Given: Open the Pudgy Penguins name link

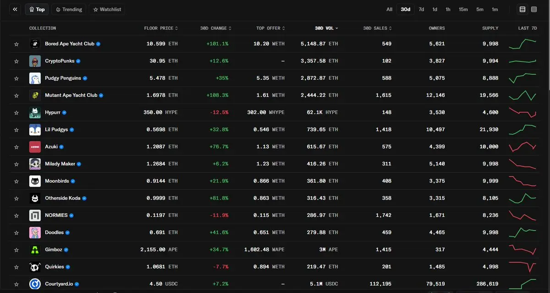Looking at the screenshot, I should click(63, 78).
